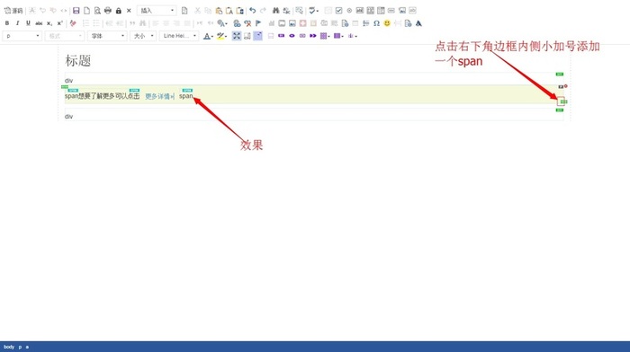Screen dimensions: 630x352
Task: Click the insert link chain icon
Action: click(237, 23)
